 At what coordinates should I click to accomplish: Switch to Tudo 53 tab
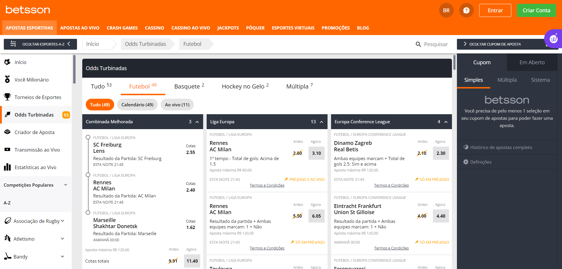101,86
